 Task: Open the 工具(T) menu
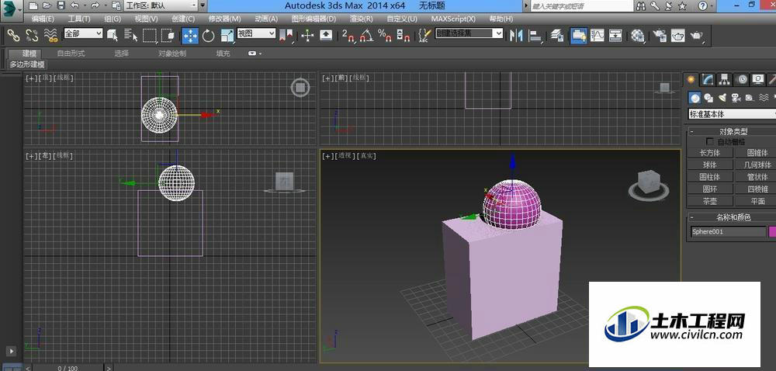point(79,19)
